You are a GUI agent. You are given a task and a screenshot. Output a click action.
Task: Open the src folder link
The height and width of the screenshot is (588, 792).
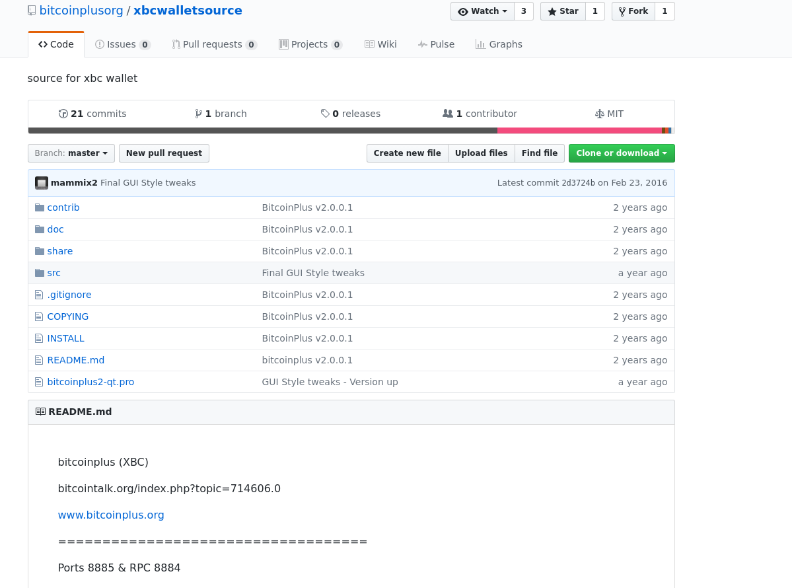click(x=54, y=273)
